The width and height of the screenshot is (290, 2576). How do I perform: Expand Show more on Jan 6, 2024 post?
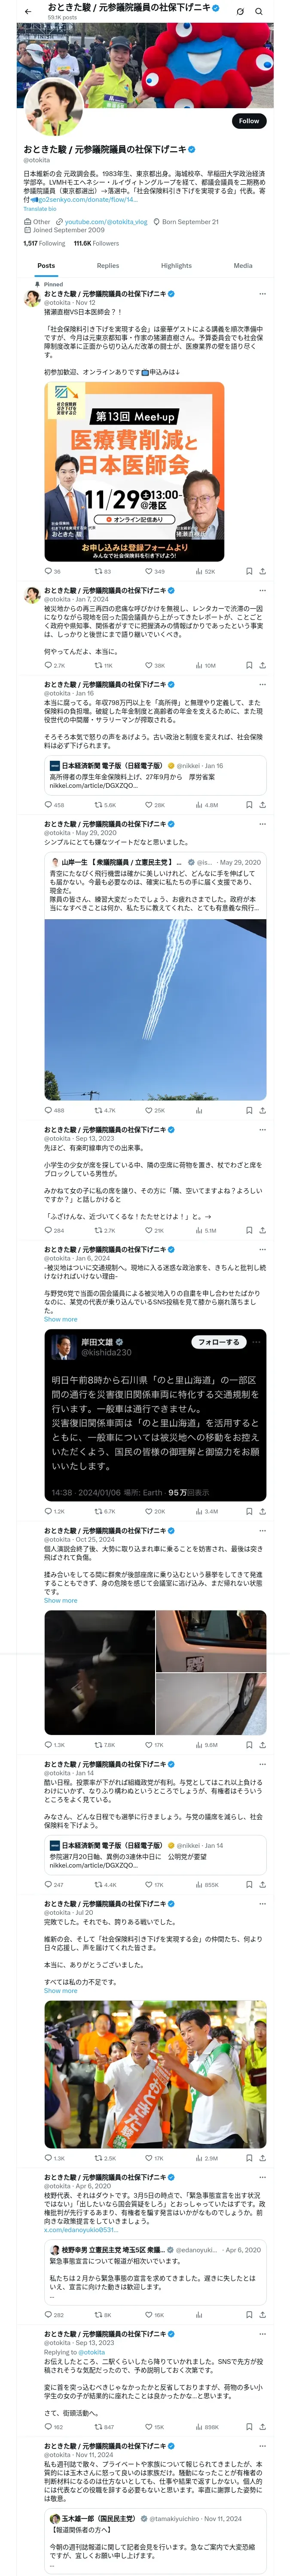point(60,1319)
